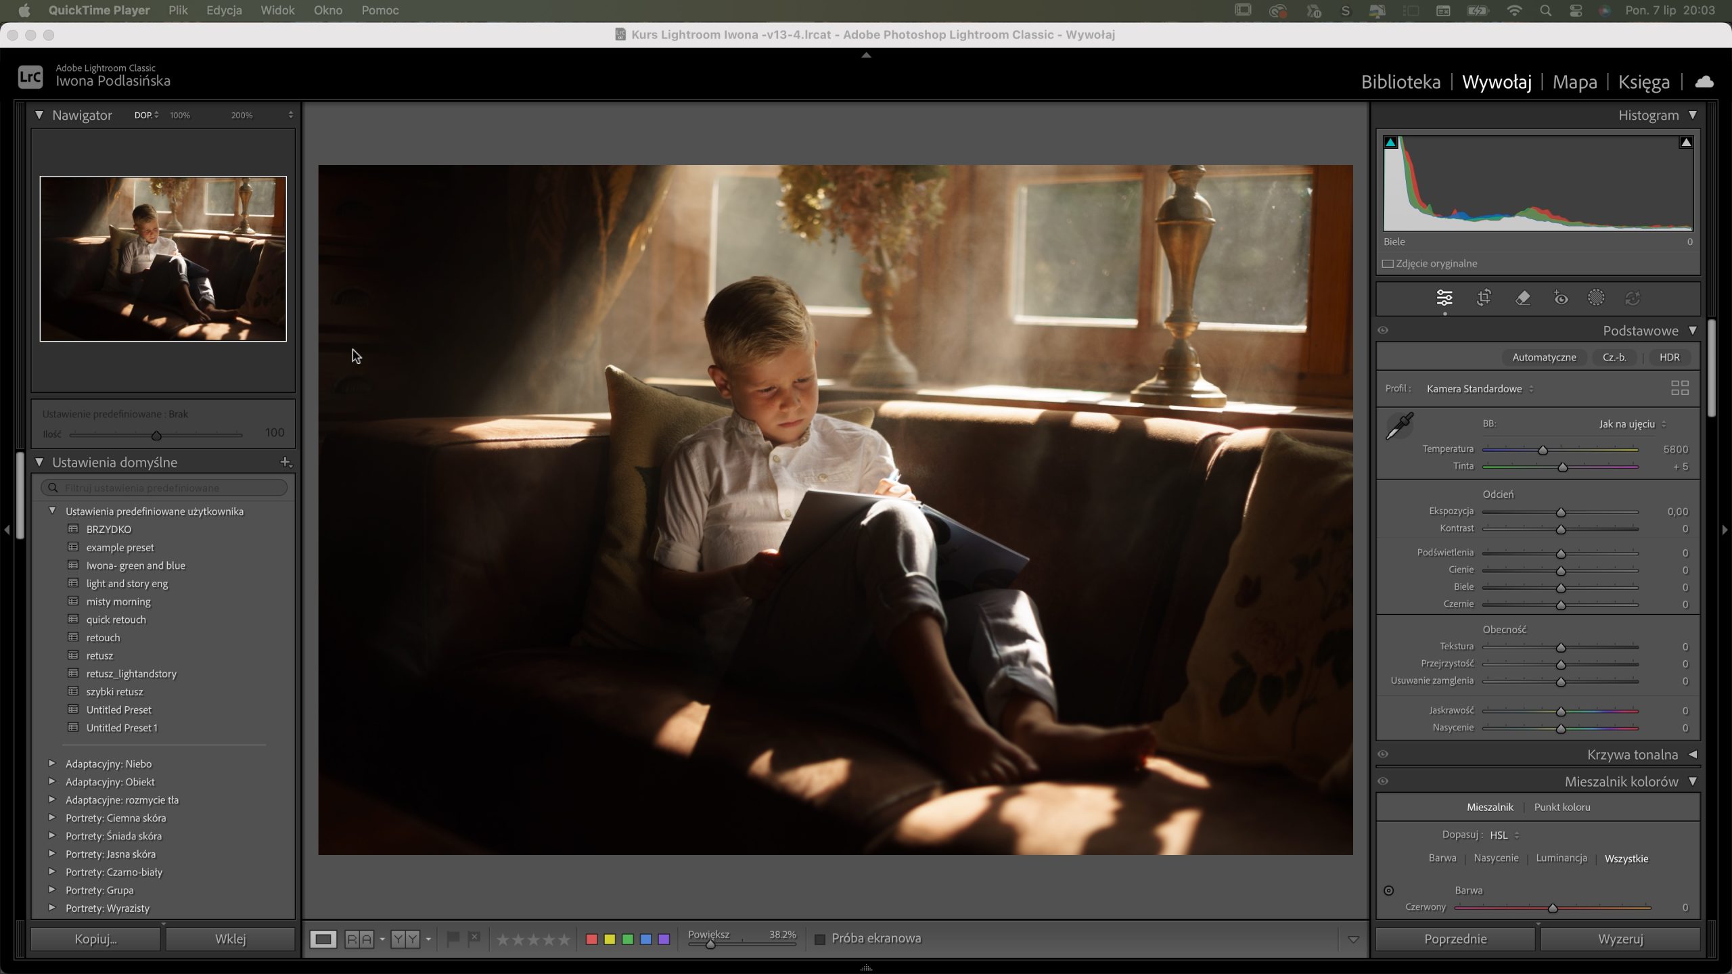
Task: Check the Zdjęcie oryginalne box
Action: point(1388,264)
